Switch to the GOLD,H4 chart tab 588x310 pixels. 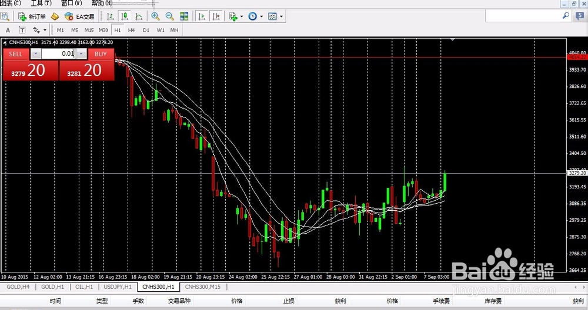[18, 287]
